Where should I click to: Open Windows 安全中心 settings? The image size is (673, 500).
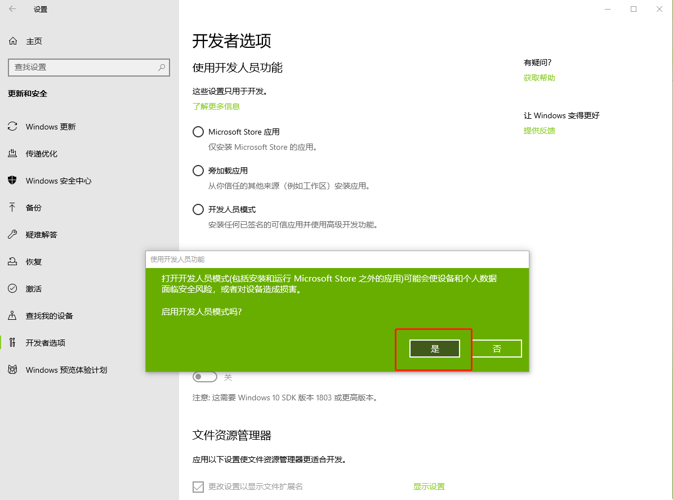(x=58, y=180)
